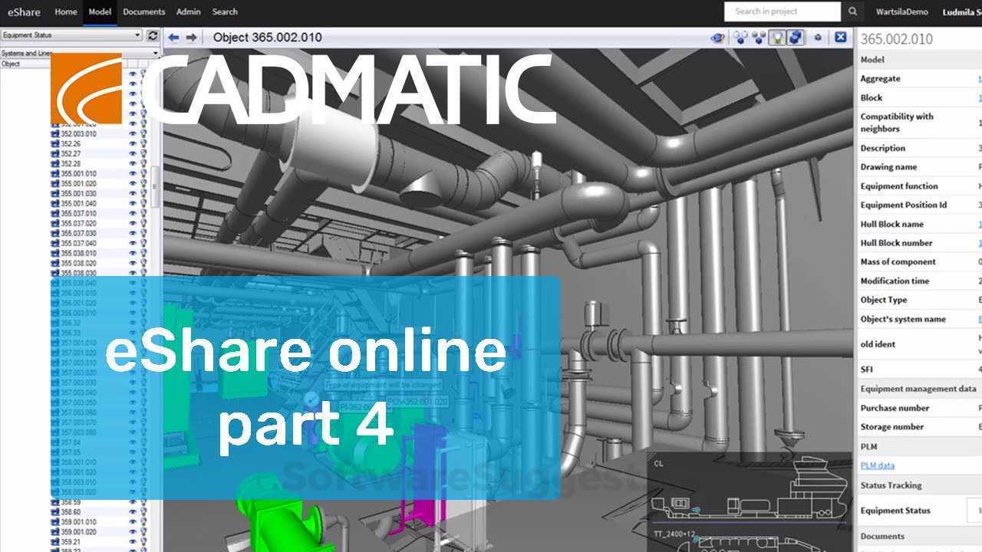This screenshot has height=552, width=982.
Task: Toggle the 3D solid model display mode
Action: point(796,37)
